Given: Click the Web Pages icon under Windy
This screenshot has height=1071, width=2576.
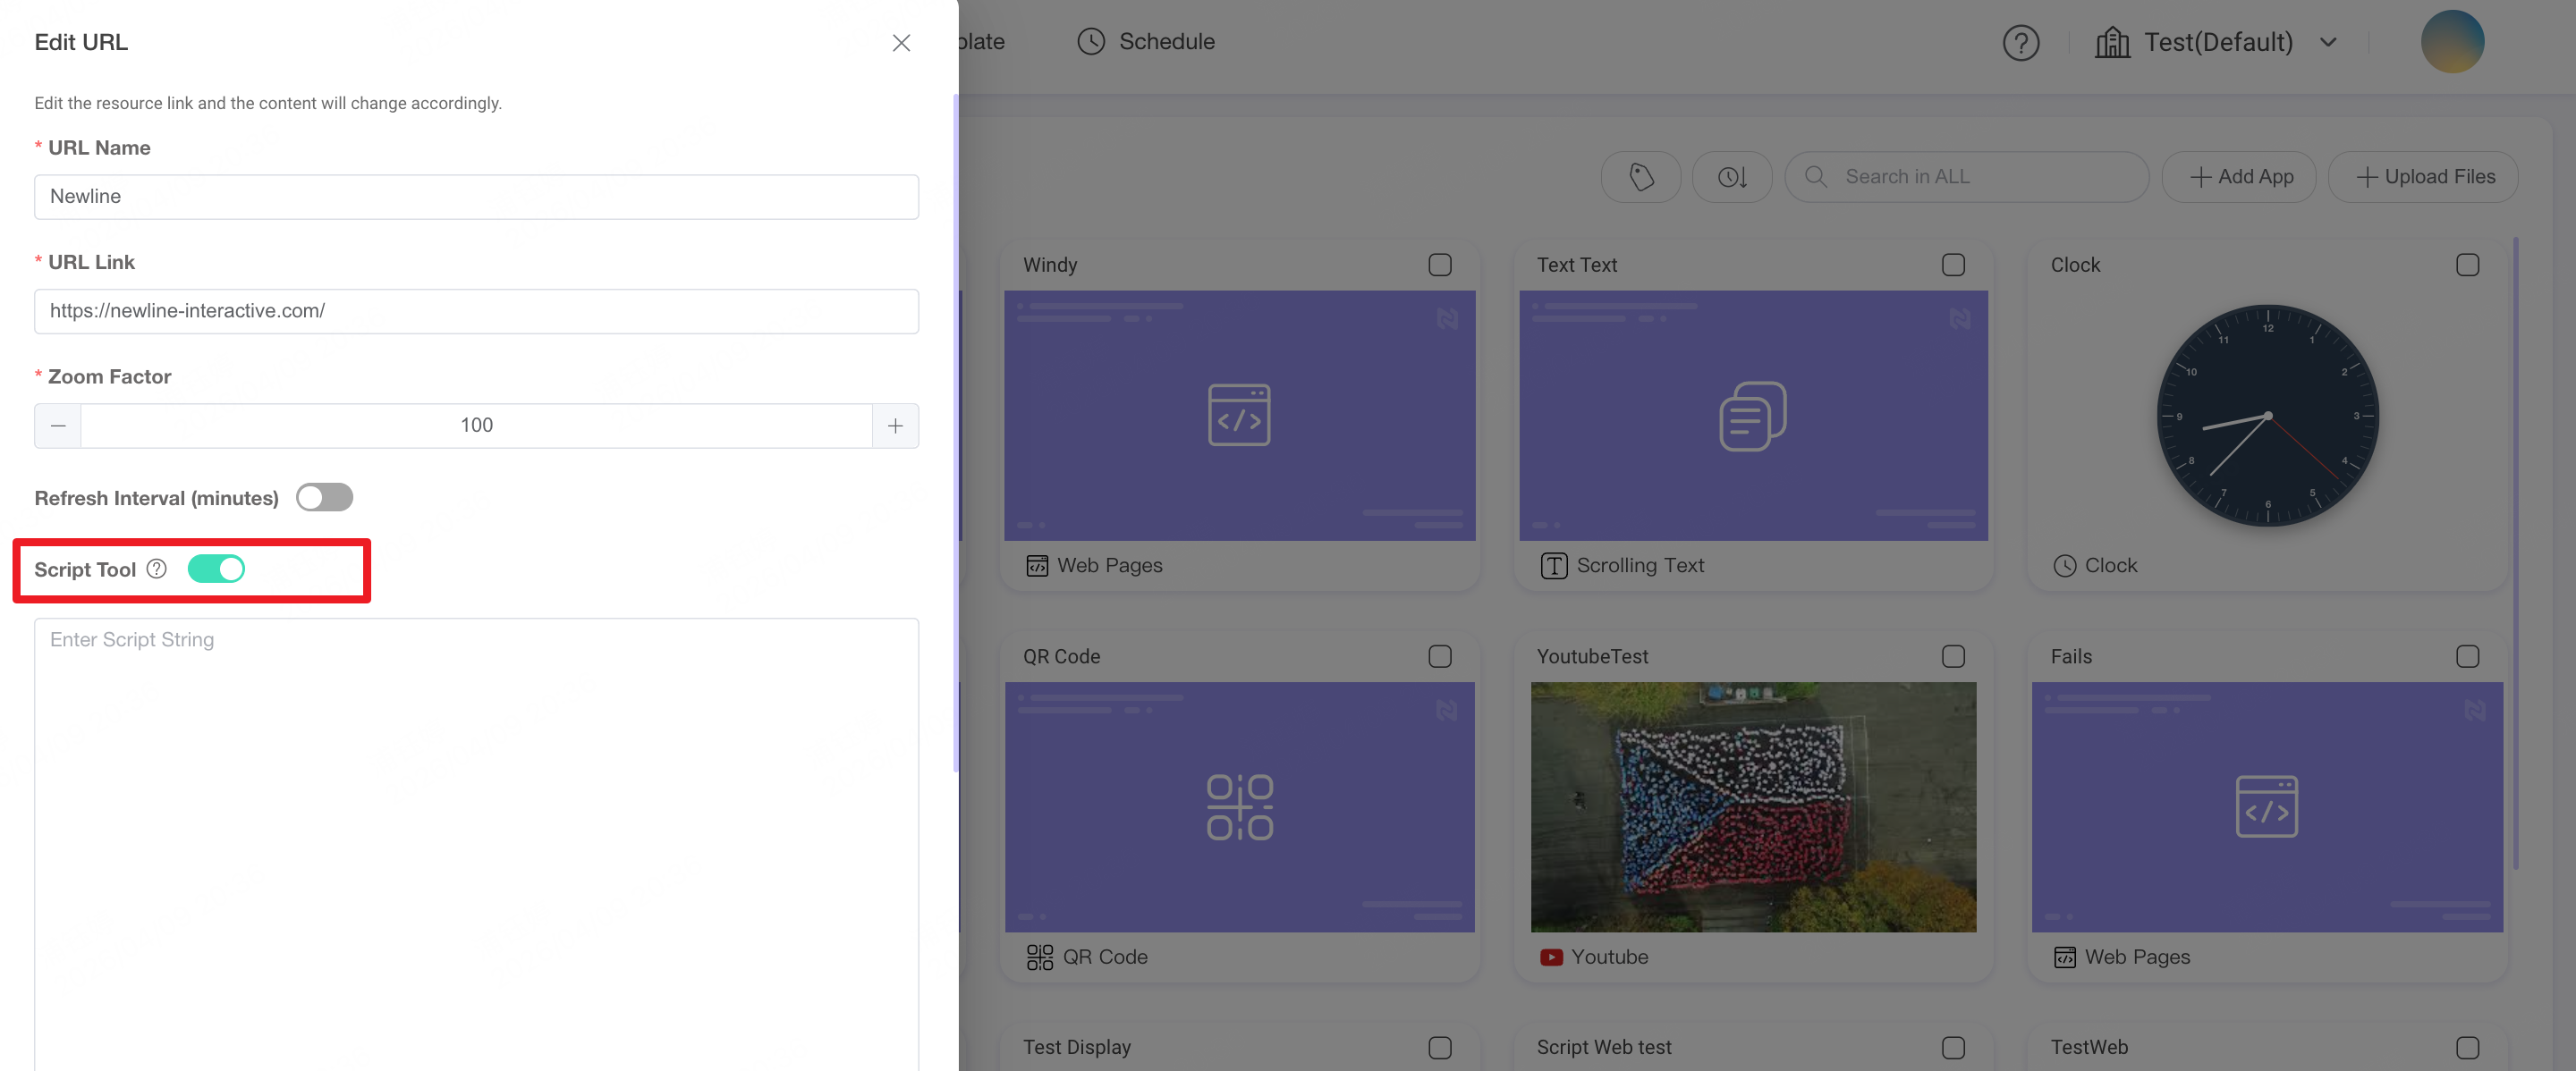Looking at the screenshot, I should [1037, 566].
